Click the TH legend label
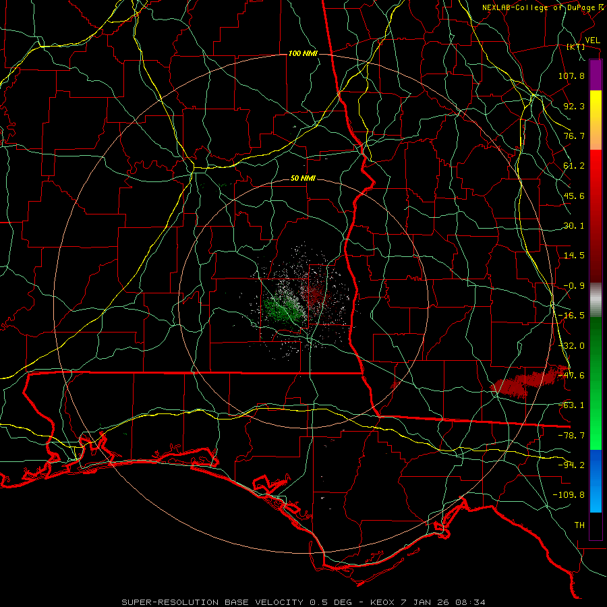Viewport: 607px width, 607px height. [x=579, y=525]
